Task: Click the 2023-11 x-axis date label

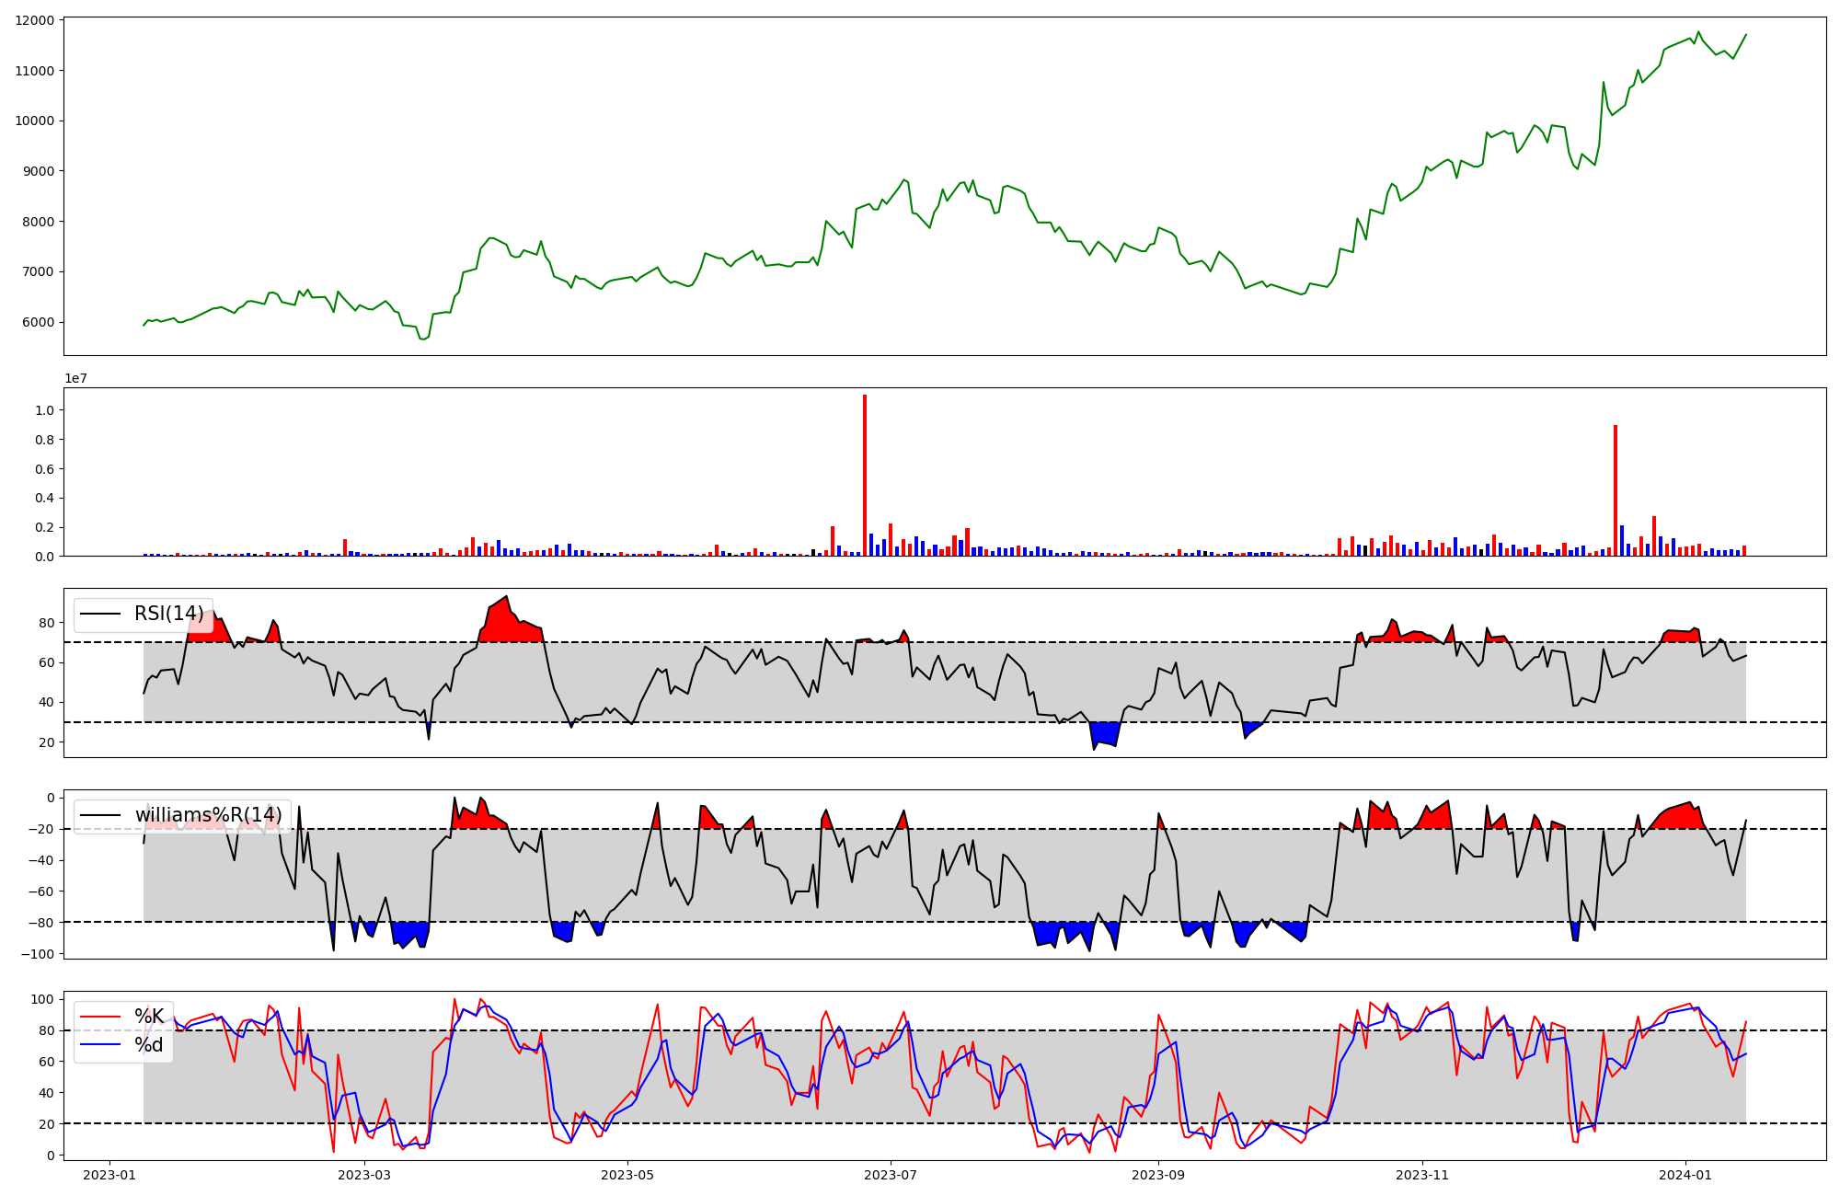Action: tap(1422, 1175)
